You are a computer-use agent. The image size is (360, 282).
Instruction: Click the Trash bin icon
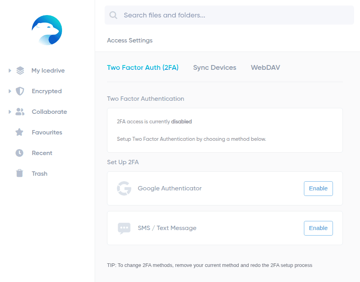(19, 173)
